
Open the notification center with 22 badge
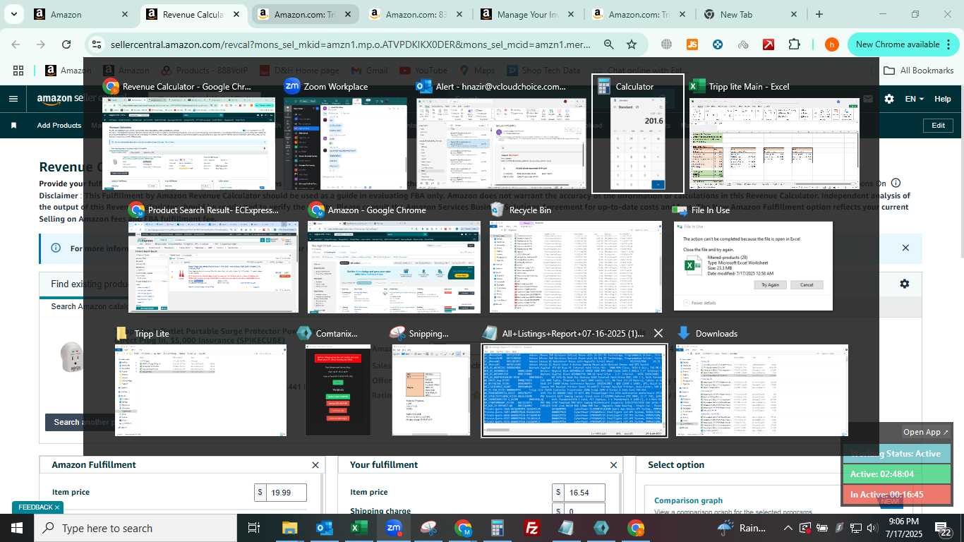tap(944, 528)
